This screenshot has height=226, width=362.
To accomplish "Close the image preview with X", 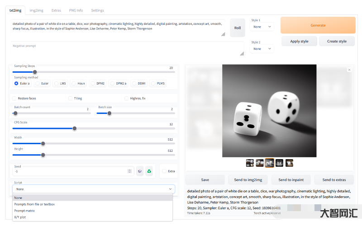I will [349, 70].
